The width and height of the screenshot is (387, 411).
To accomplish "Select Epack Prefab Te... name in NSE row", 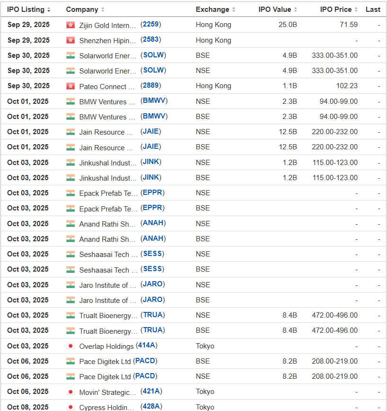I will coord(108,193).
